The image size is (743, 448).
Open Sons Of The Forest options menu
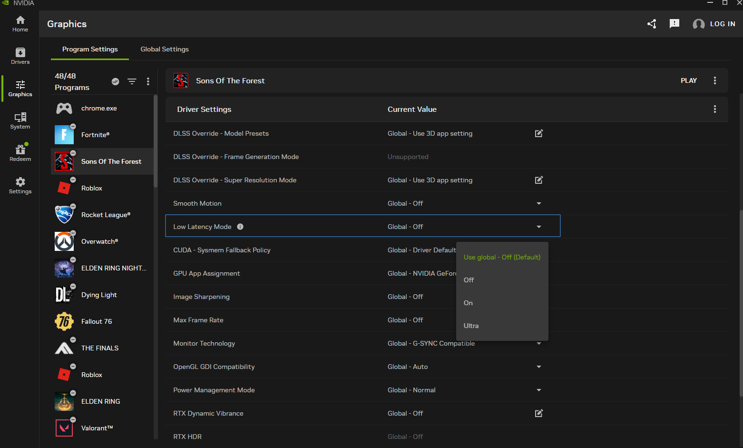(714, 80)
